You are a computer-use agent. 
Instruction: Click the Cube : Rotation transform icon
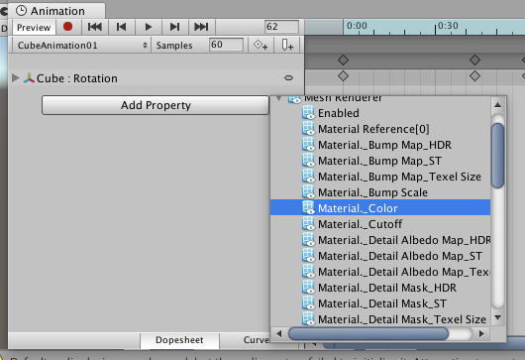pos(29,78)
